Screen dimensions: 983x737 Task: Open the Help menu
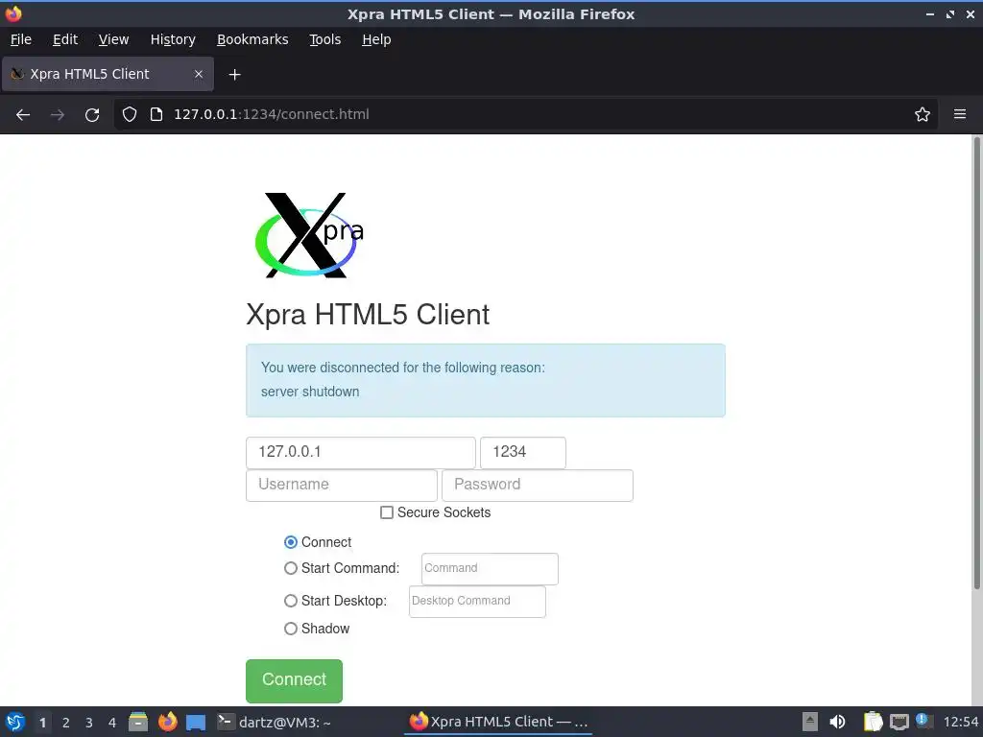pyautogui.click(x=376, y=39)
